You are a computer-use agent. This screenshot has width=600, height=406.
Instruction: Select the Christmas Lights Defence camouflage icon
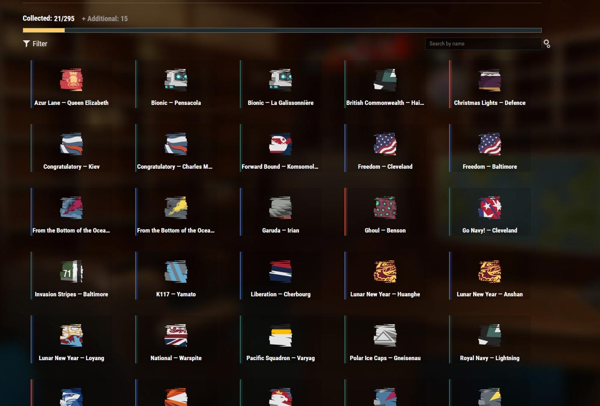489,80
